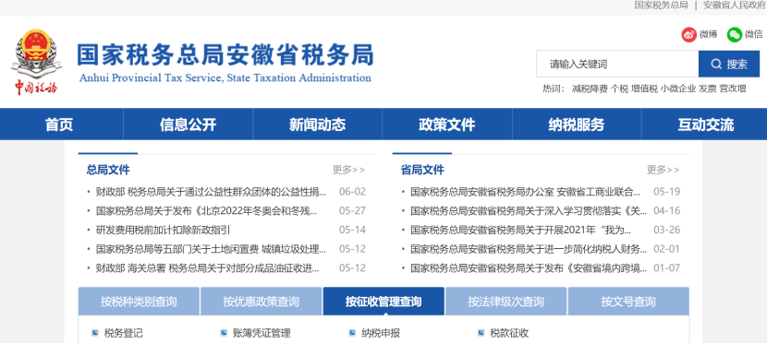
Task: Open the 首页 navigation item
Action: [59, 125]
